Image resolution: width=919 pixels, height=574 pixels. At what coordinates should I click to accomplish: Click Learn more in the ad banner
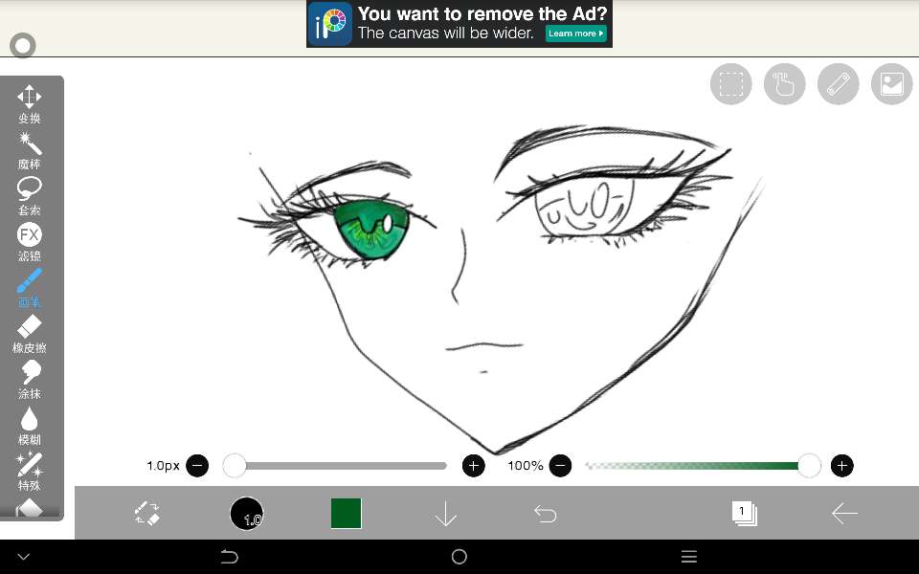(576, 33)
